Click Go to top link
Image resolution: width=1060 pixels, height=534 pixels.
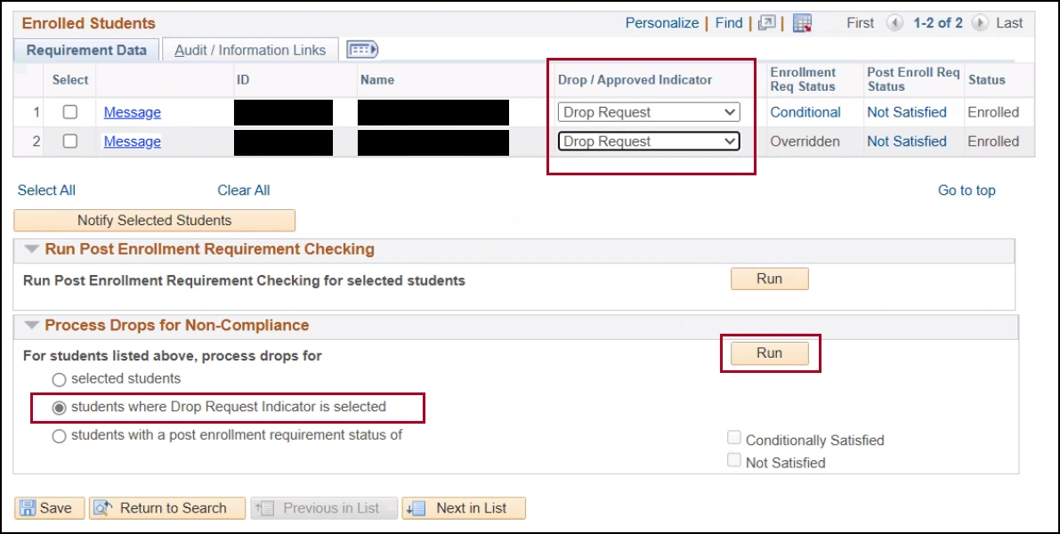tap(967, 190)
